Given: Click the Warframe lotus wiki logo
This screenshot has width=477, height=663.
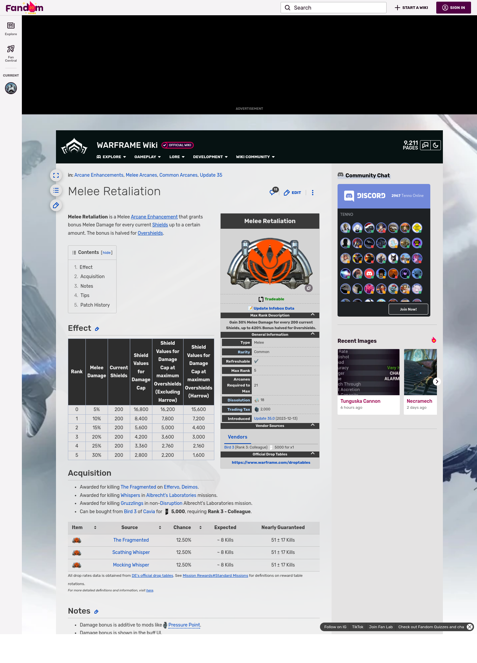Looking at the screenshot, I should click(74, 146).
